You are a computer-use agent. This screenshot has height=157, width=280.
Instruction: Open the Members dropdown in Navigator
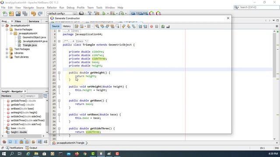tap(12, 96)
